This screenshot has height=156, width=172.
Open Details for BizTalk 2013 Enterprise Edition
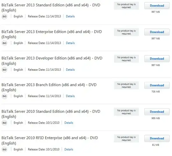pyautogui.click(x=70, y=43)
